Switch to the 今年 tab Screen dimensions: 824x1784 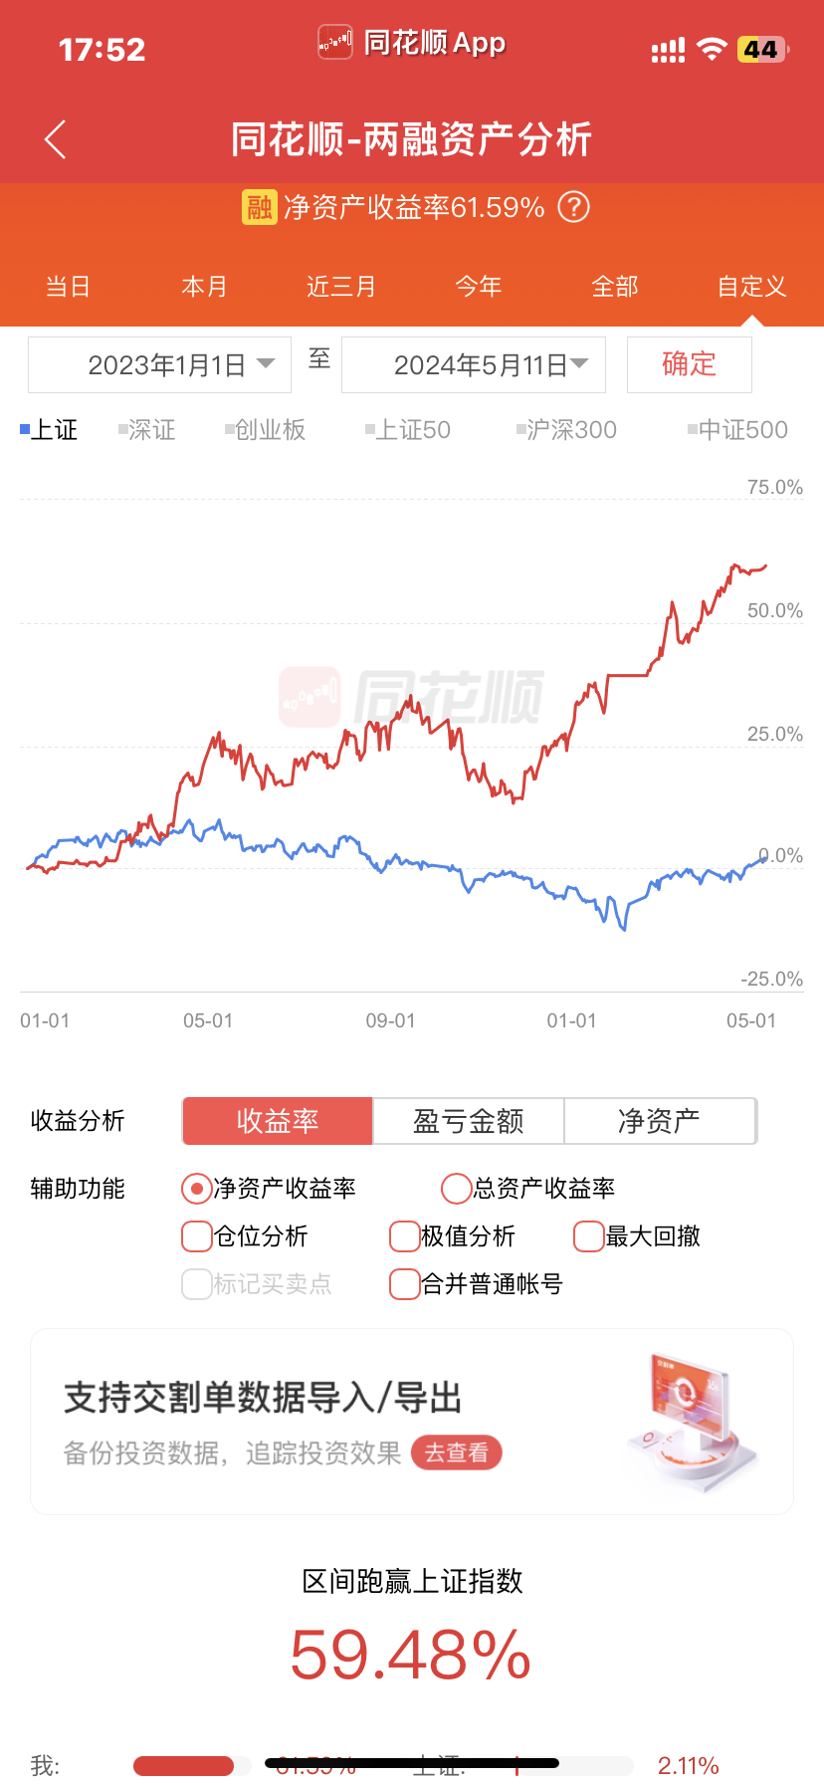[479, 287]
